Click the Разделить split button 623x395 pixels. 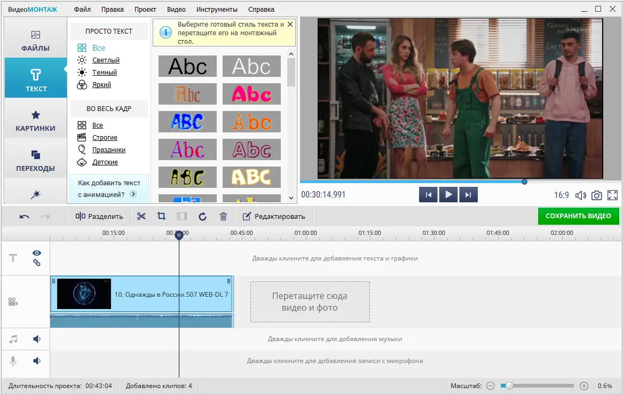point(99,217)
